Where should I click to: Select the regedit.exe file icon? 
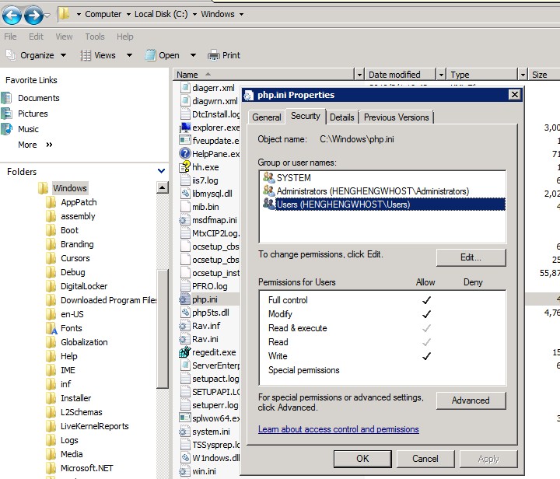click(x=185, y=352)
